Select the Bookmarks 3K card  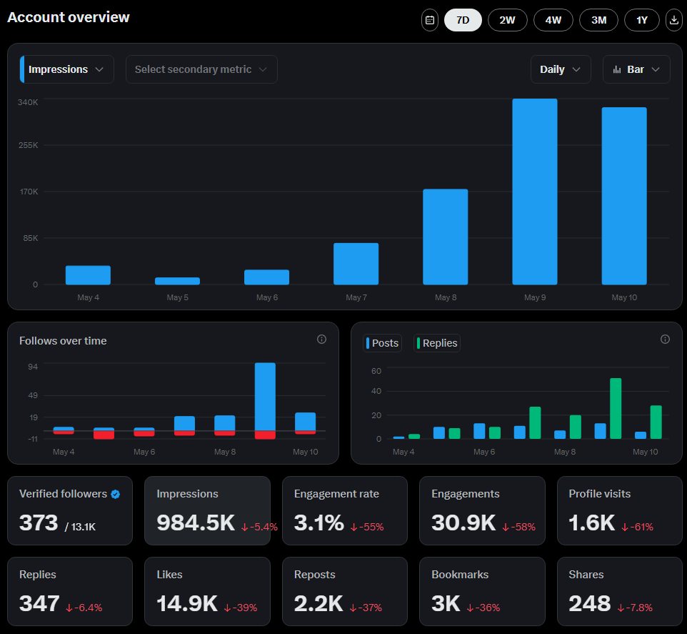click(482, 591)
